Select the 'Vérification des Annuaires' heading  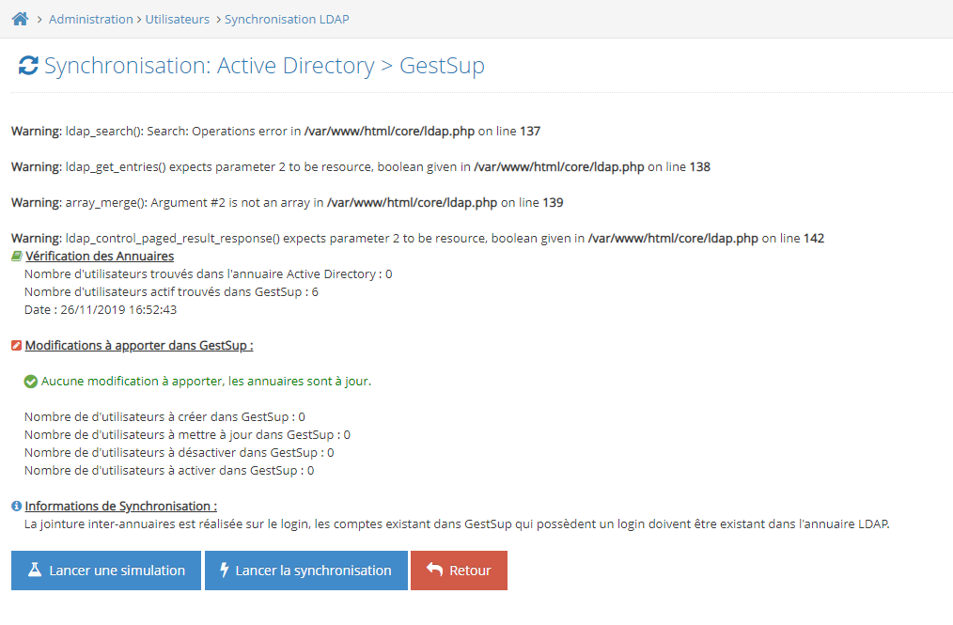100,257
